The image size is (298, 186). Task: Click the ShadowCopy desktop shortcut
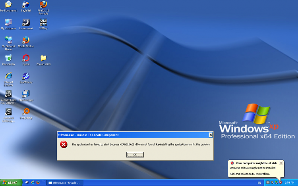coord(26,96)
